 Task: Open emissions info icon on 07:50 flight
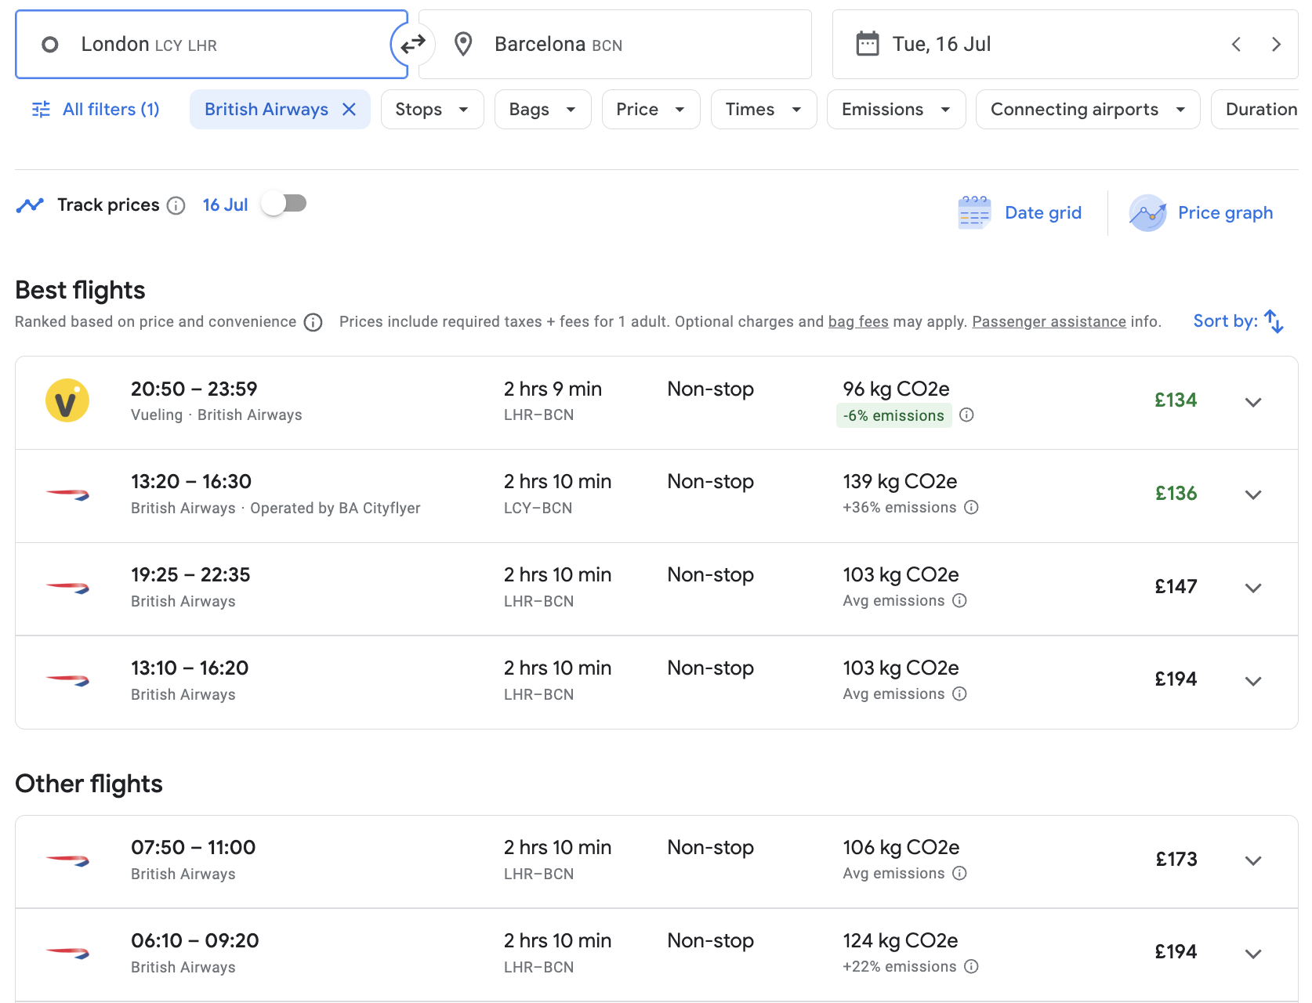point(959,873)
